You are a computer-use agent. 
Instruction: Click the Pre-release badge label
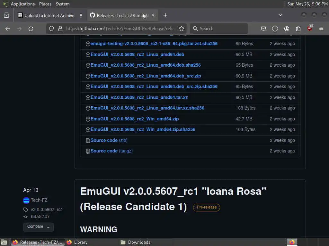207,207
